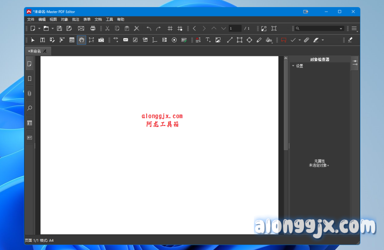Viewport: 384px width, 250px height.
Task: Click the vertical document scrollbar
Action: click(286, 105)
